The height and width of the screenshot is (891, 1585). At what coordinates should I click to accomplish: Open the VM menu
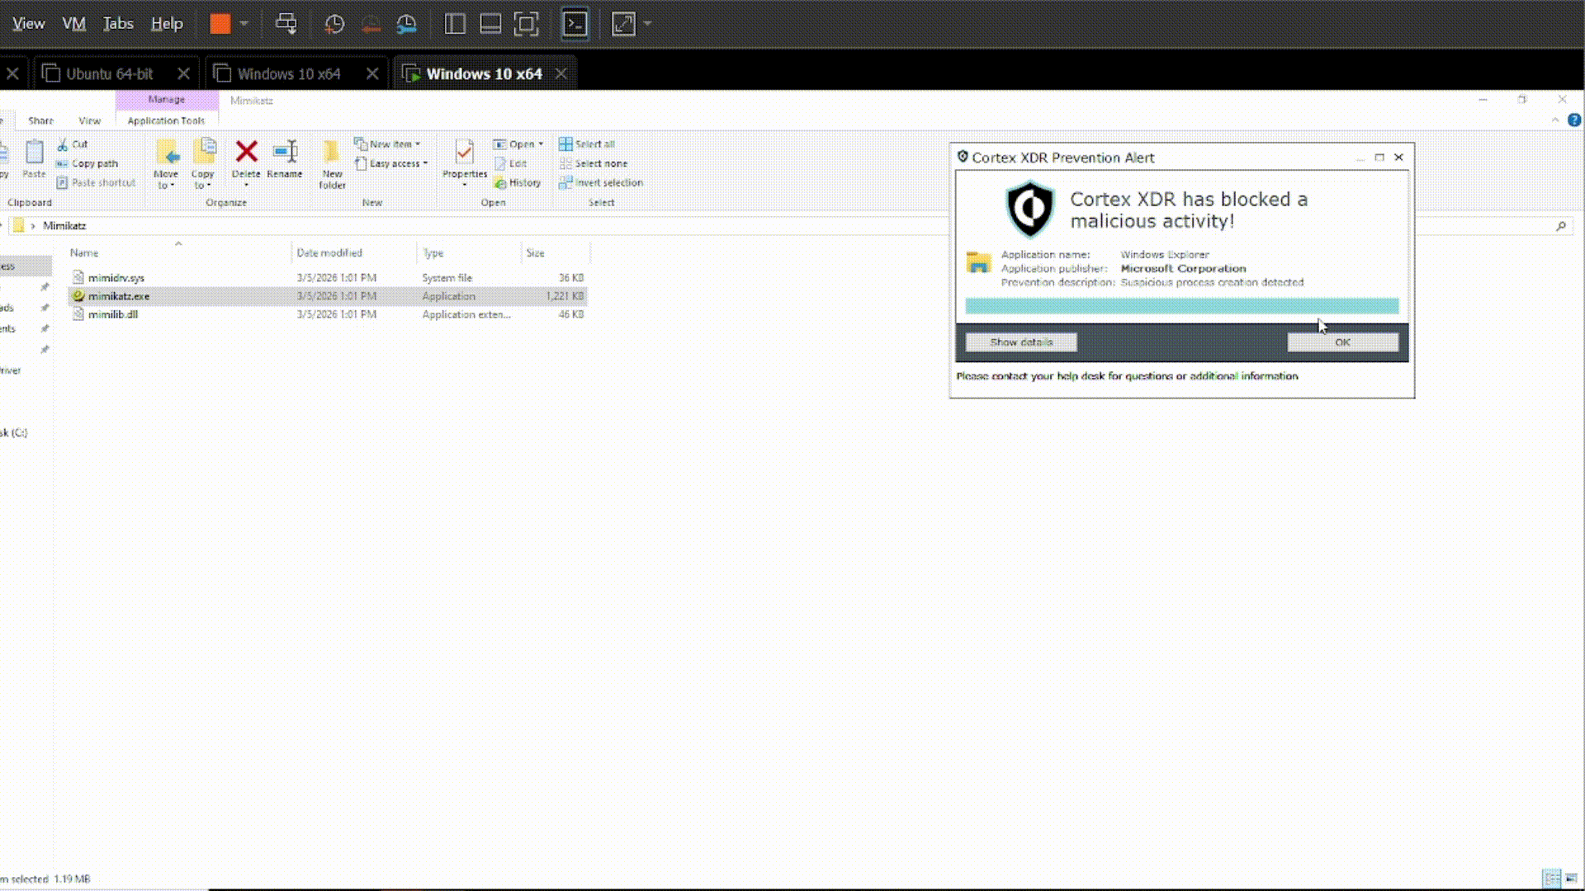(73, 24)
